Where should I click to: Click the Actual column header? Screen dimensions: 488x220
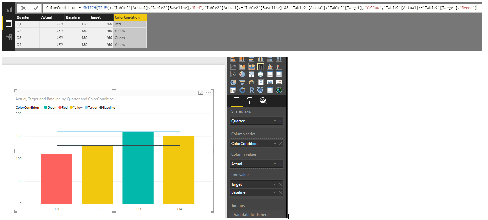(52, 17)
